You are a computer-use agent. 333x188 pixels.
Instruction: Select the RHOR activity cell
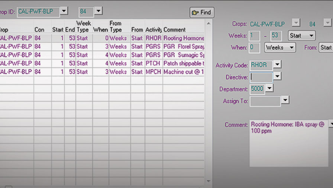[153, 38]
